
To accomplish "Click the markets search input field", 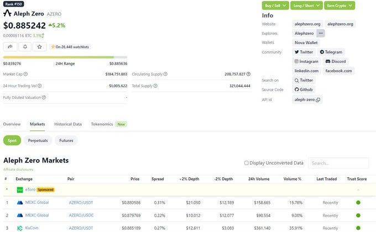I will click(338, 163).
